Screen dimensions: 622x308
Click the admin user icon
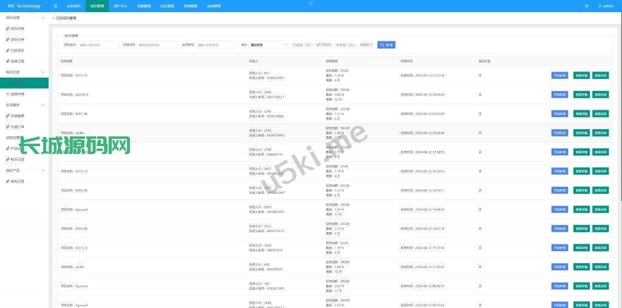(x=600, y=6)
